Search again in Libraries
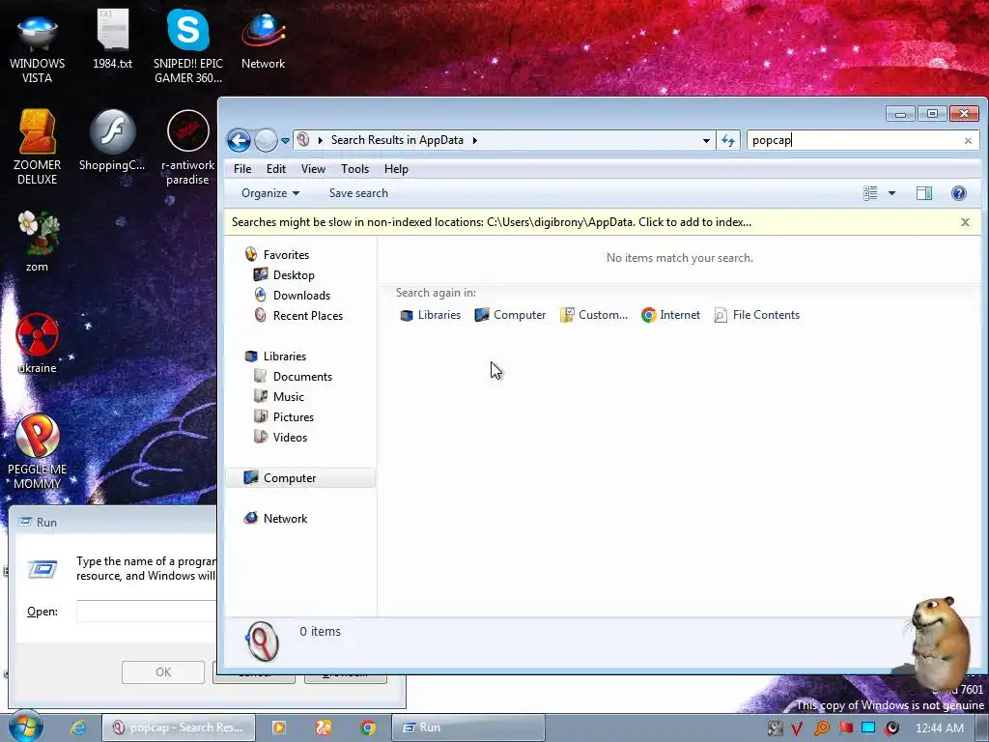The height and width of the screenshot is (742, 989). point(430,315)
